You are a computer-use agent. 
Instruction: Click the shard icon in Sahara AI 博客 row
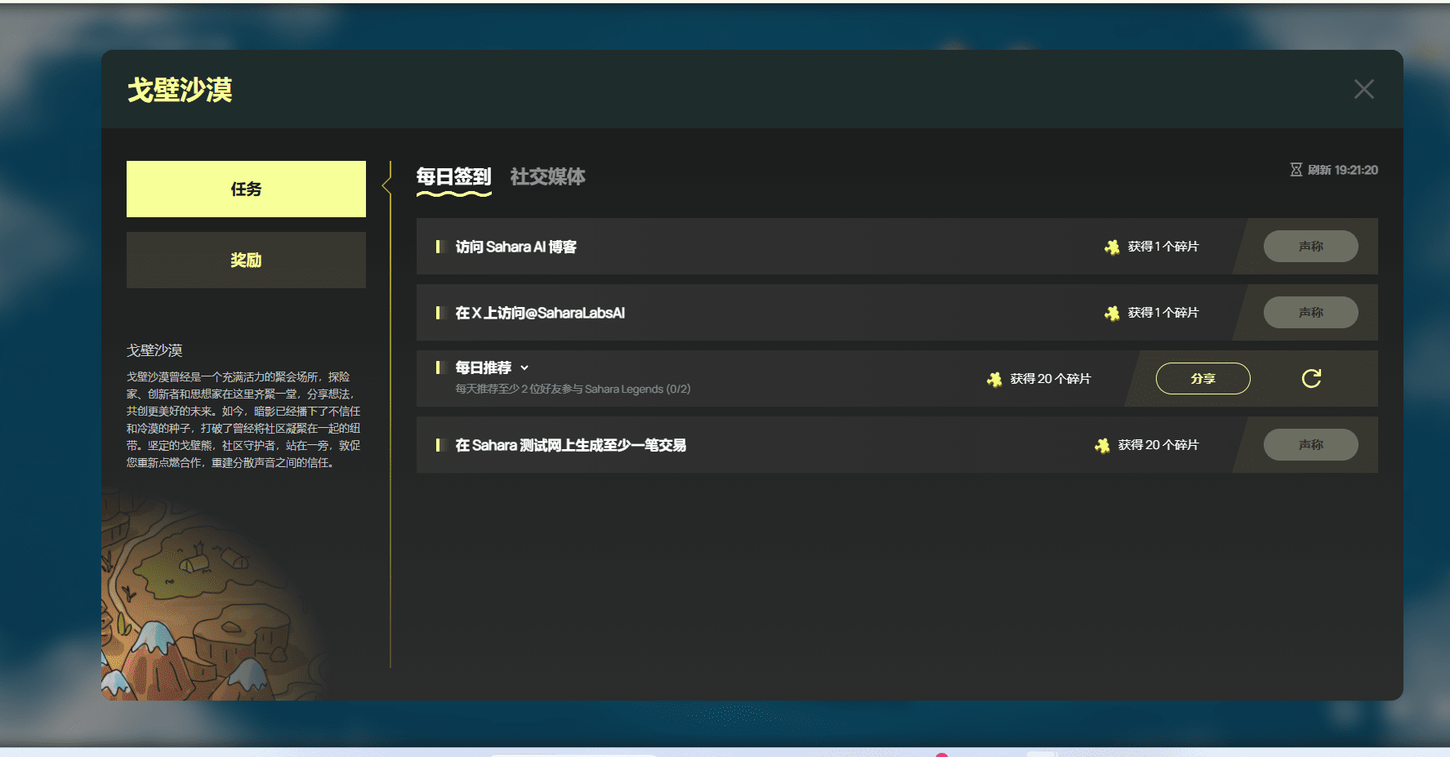pyautogui.click(x=1112, y=247)
